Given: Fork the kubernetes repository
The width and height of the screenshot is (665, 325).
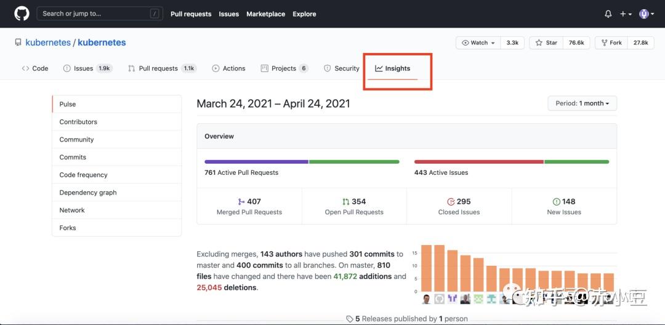Looking at the screenshot, I should tap(611, 42).
